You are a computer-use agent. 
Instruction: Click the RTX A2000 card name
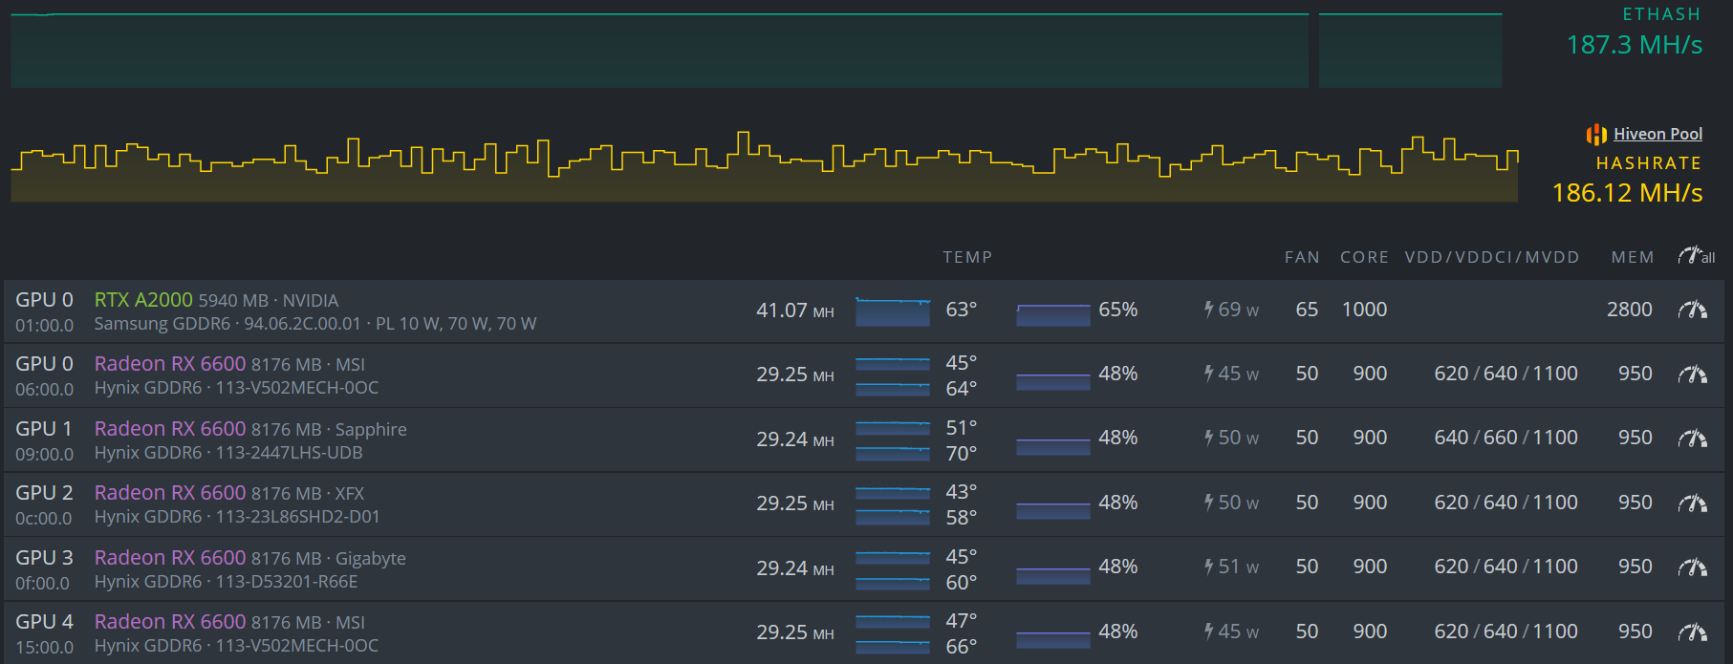click(143, 300)
